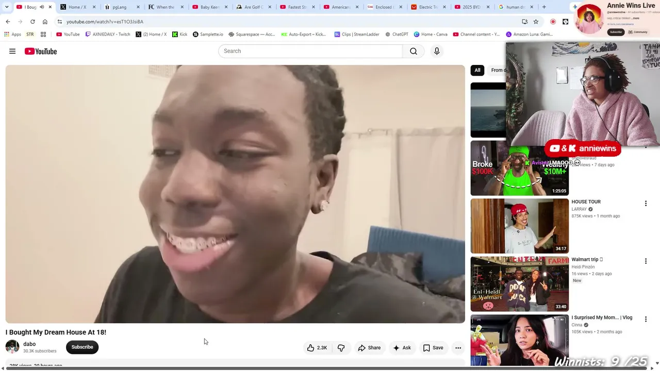660x371 pixels.
Task: Mute the playing YouTube tab audio
Action: (42, 7)
